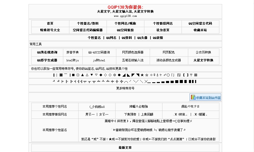Viewport: 254px width, 152px height.
Task: Click the 最新文章 section heading
Action: (125, 148)
